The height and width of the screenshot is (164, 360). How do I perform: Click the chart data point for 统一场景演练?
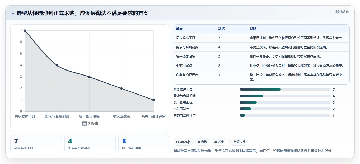tap(89, 77)
